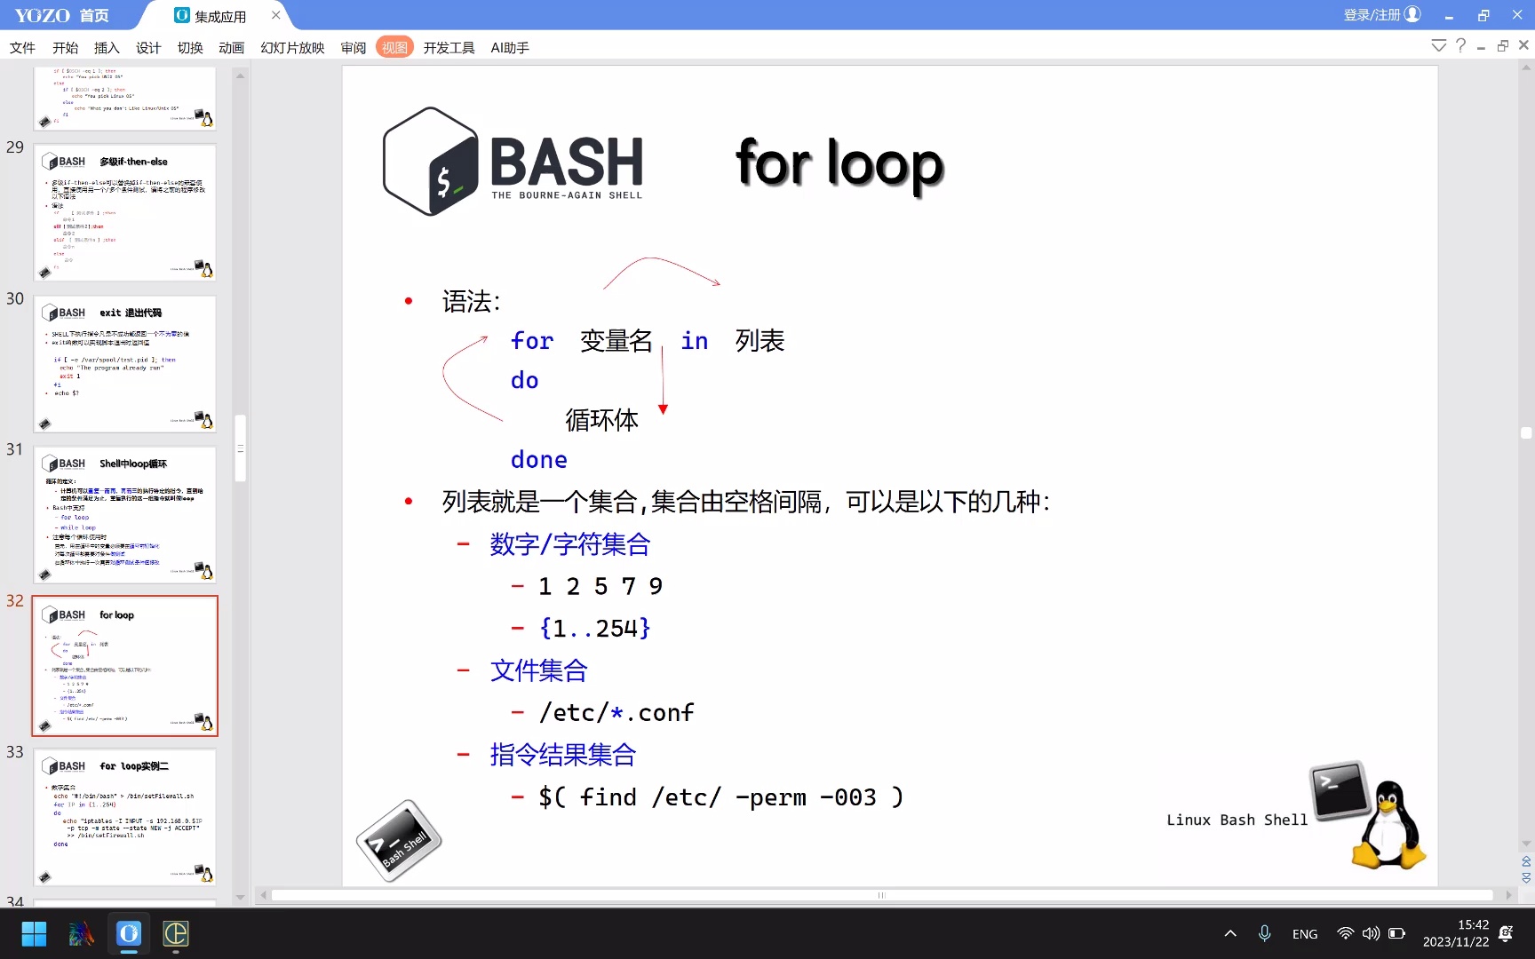Open the 开发工具 menu

coord(449,48)
